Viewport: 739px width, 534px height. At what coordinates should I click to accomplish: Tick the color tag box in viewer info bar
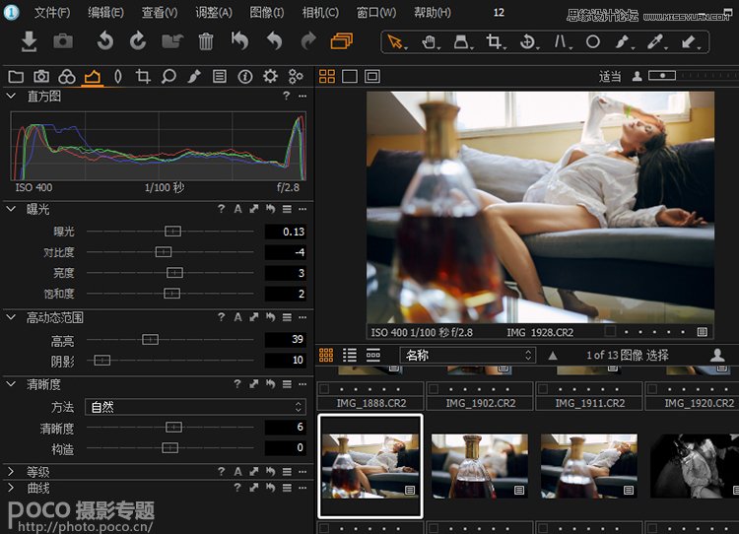pyautogui.click(x=610, y=332)
